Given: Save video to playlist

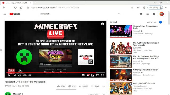Looking at the screenshot, I should tap(95, 86).
